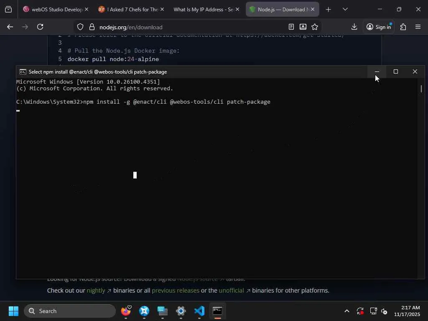
Task: Open Firefox application hamburger menu
Action: [x=418, y=27]
